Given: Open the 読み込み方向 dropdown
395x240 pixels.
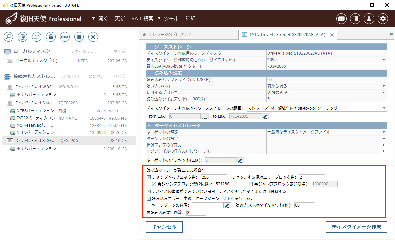Looking at the screenshot, I should (x=384, y=86).
